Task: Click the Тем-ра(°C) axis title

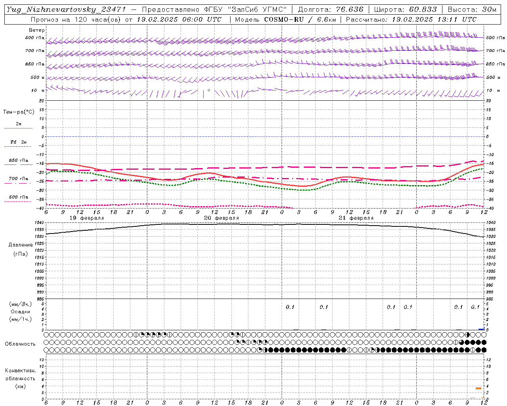Action: point(19,112)
